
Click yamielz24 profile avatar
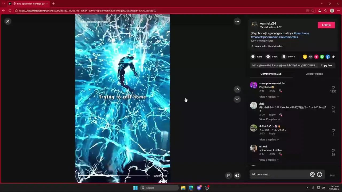point(254,25)
